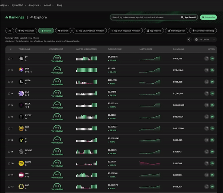Open explore icon for FT row
Image resolution: width=223 pixels, height=193 pixels.
(212, 58)
